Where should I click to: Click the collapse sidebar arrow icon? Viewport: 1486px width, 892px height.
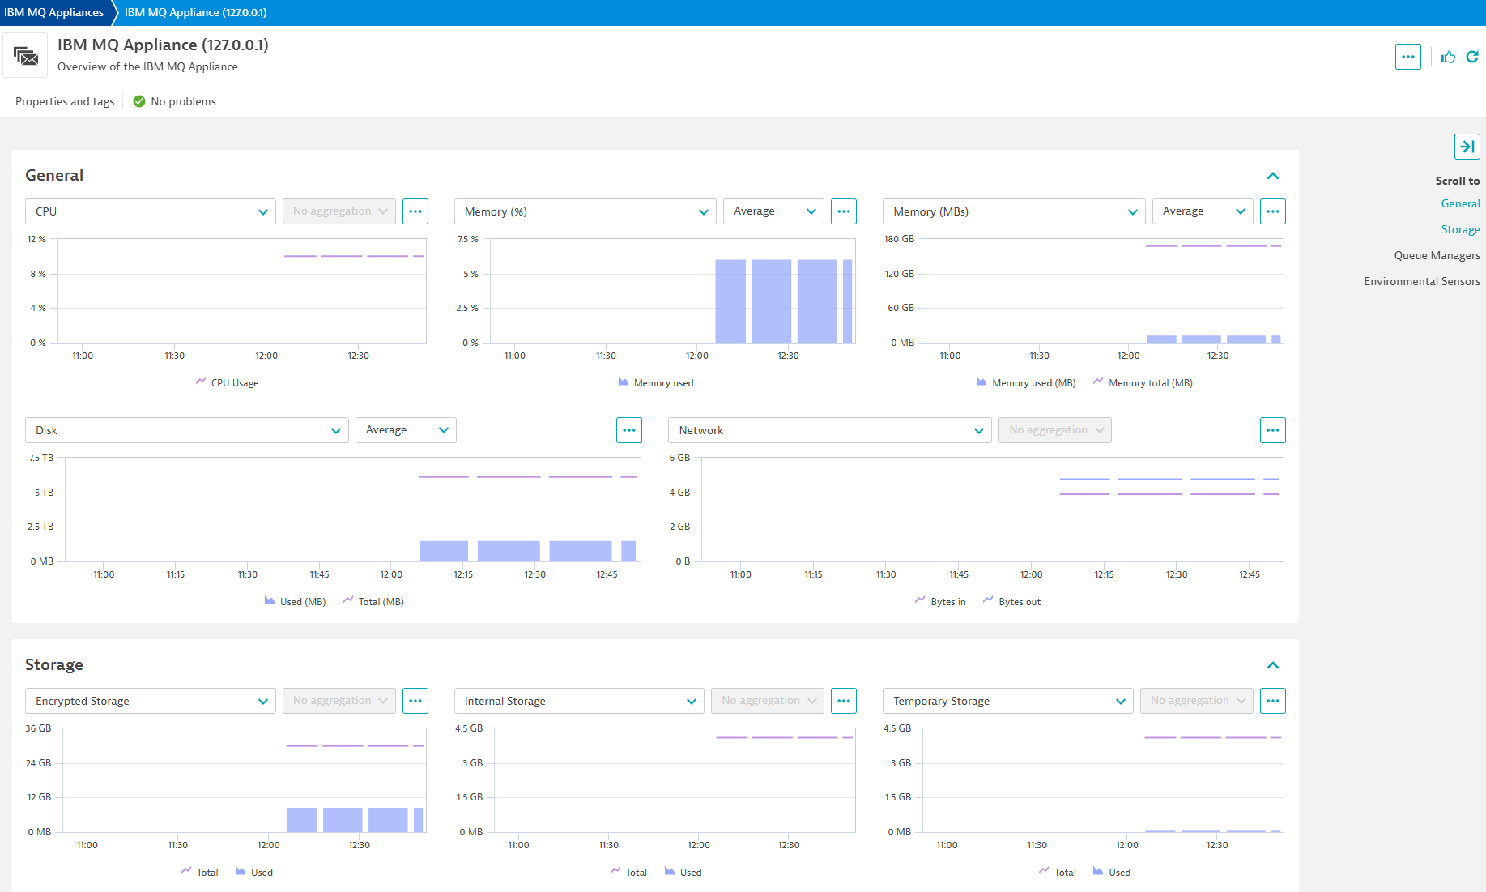tap(1467, 147)
